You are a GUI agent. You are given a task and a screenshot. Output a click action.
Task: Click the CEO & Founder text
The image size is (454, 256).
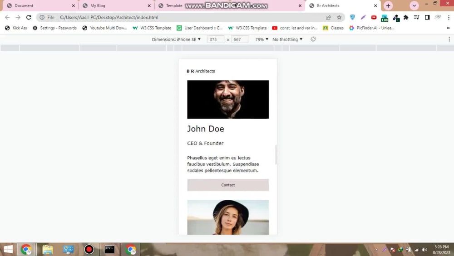205,143
